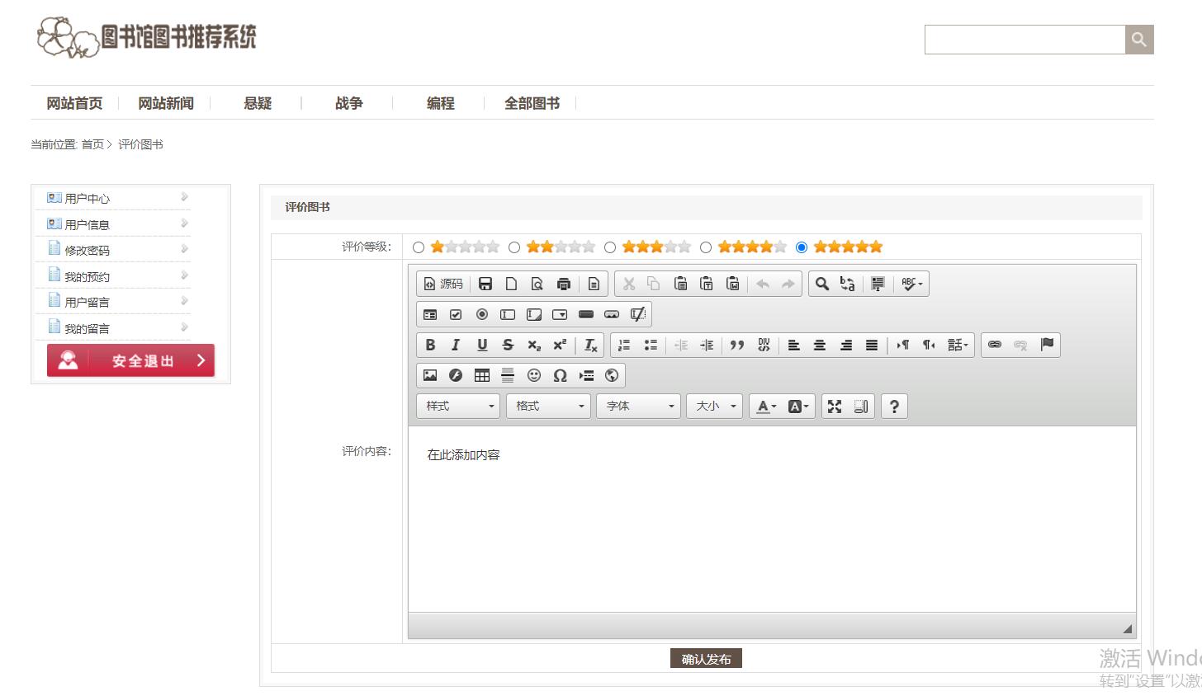The width and height of the screenshot is (1202, 696).
Task: Click the 安全退出 logout button
Action: tap(130, 360)
